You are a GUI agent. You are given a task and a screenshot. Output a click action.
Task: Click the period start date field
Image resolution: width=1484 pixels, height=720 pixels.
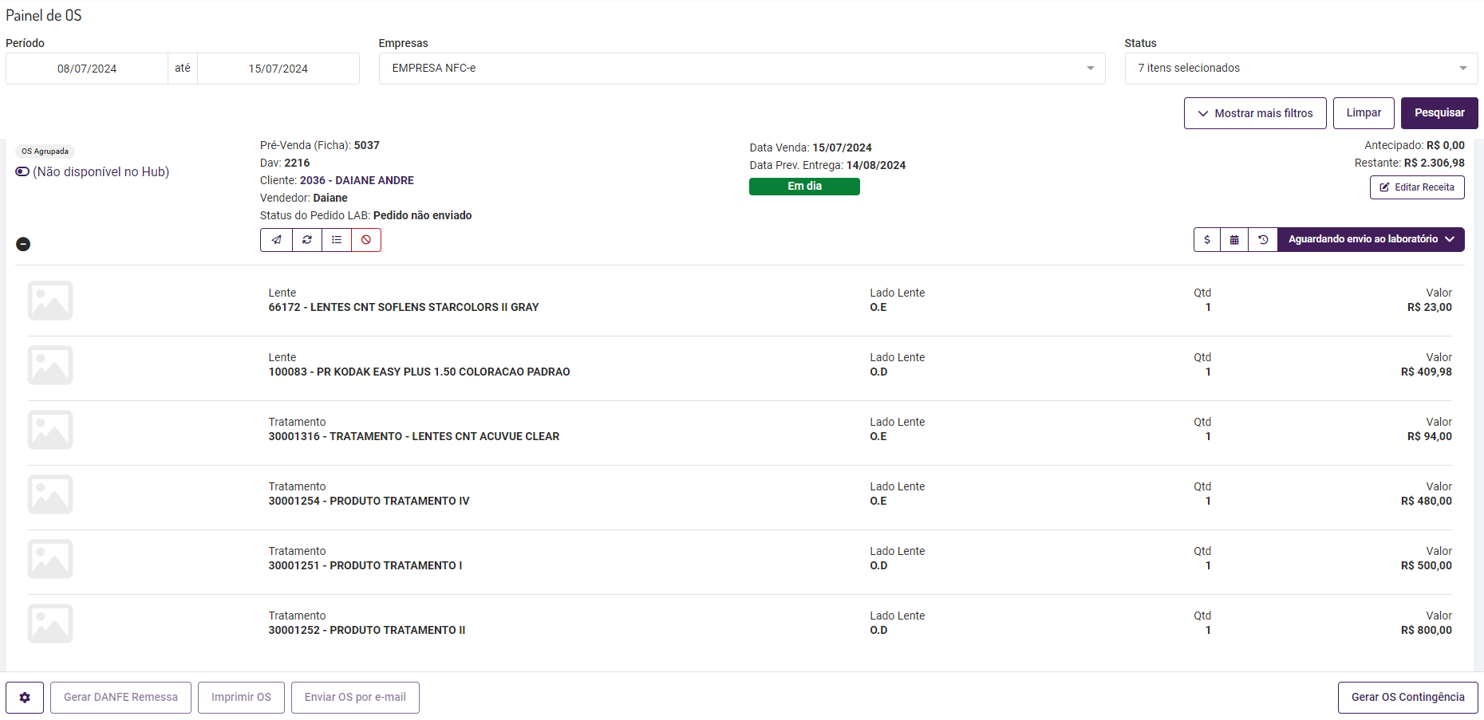[x=87, y=69]
